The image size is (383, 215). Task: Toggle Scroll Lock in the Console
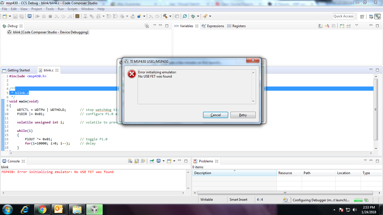[137, 161]
